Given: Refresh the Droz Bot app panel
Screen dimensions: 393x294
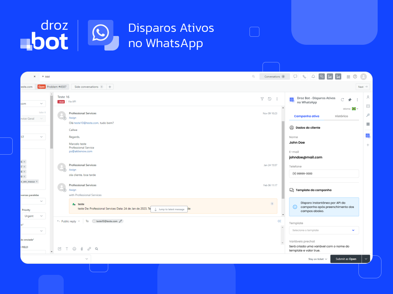Looking at the screenshot, I should point(342,100).
